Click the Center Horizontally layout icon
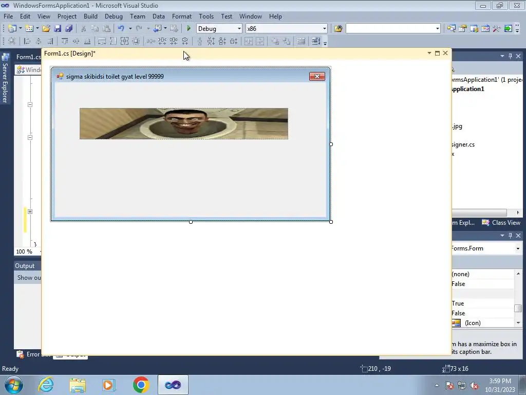The width and height of the screenshot is (526, 395). 249,41
